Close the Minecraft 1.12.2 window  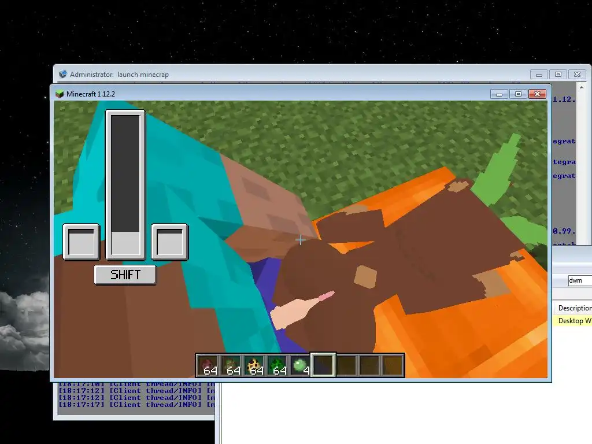[537, 94]
